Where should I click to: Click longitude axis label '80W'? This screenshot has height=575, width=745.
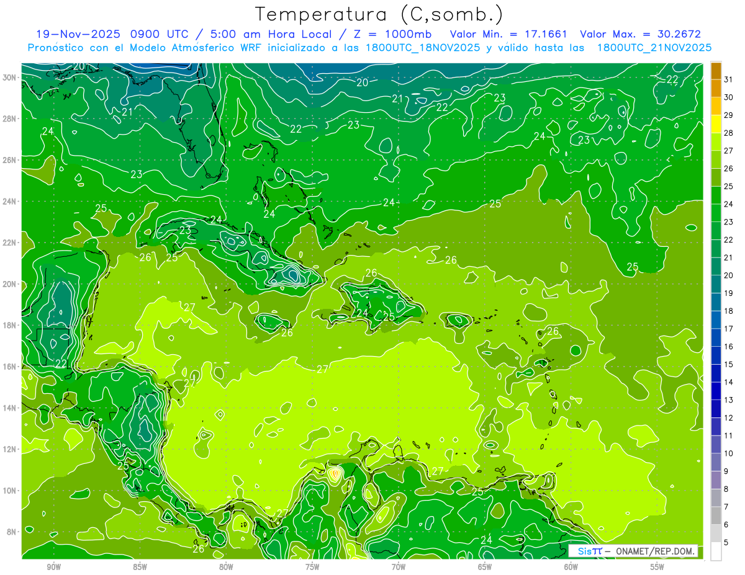(x=226, y=566)
